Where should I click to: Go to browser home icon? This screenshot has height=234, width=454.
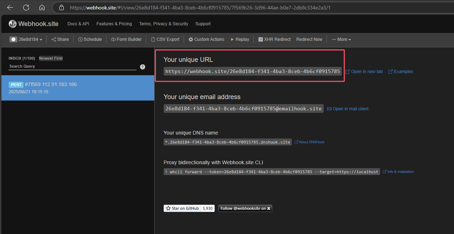42,7
